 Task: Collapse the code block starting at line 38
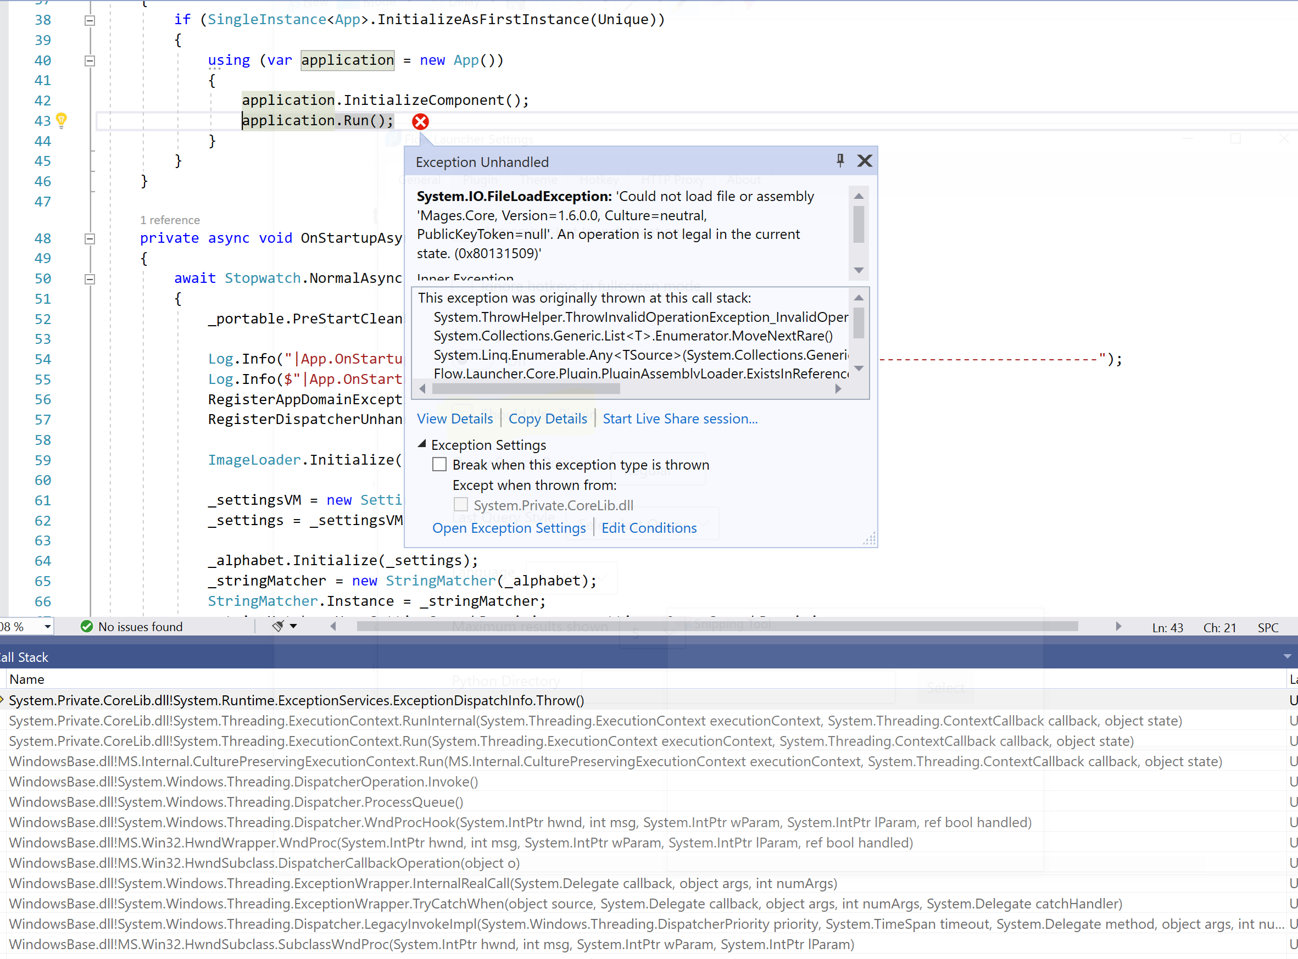pos(90,19)
